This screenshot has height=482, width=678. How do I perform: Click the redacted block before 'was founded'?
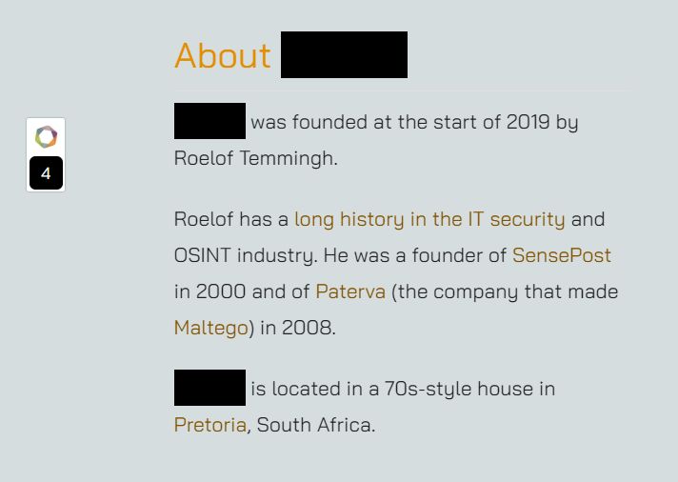click(x=209, y=121)
